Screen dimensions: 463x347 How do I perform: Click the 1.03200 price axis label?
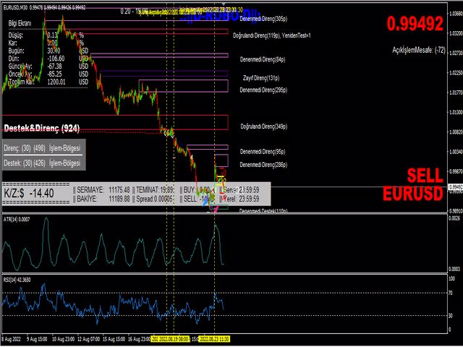coord(455,33)
